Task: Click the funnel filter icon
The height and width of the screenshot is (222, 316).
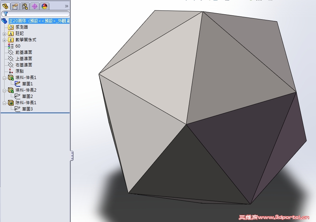Action: click(x=6, y=14)
